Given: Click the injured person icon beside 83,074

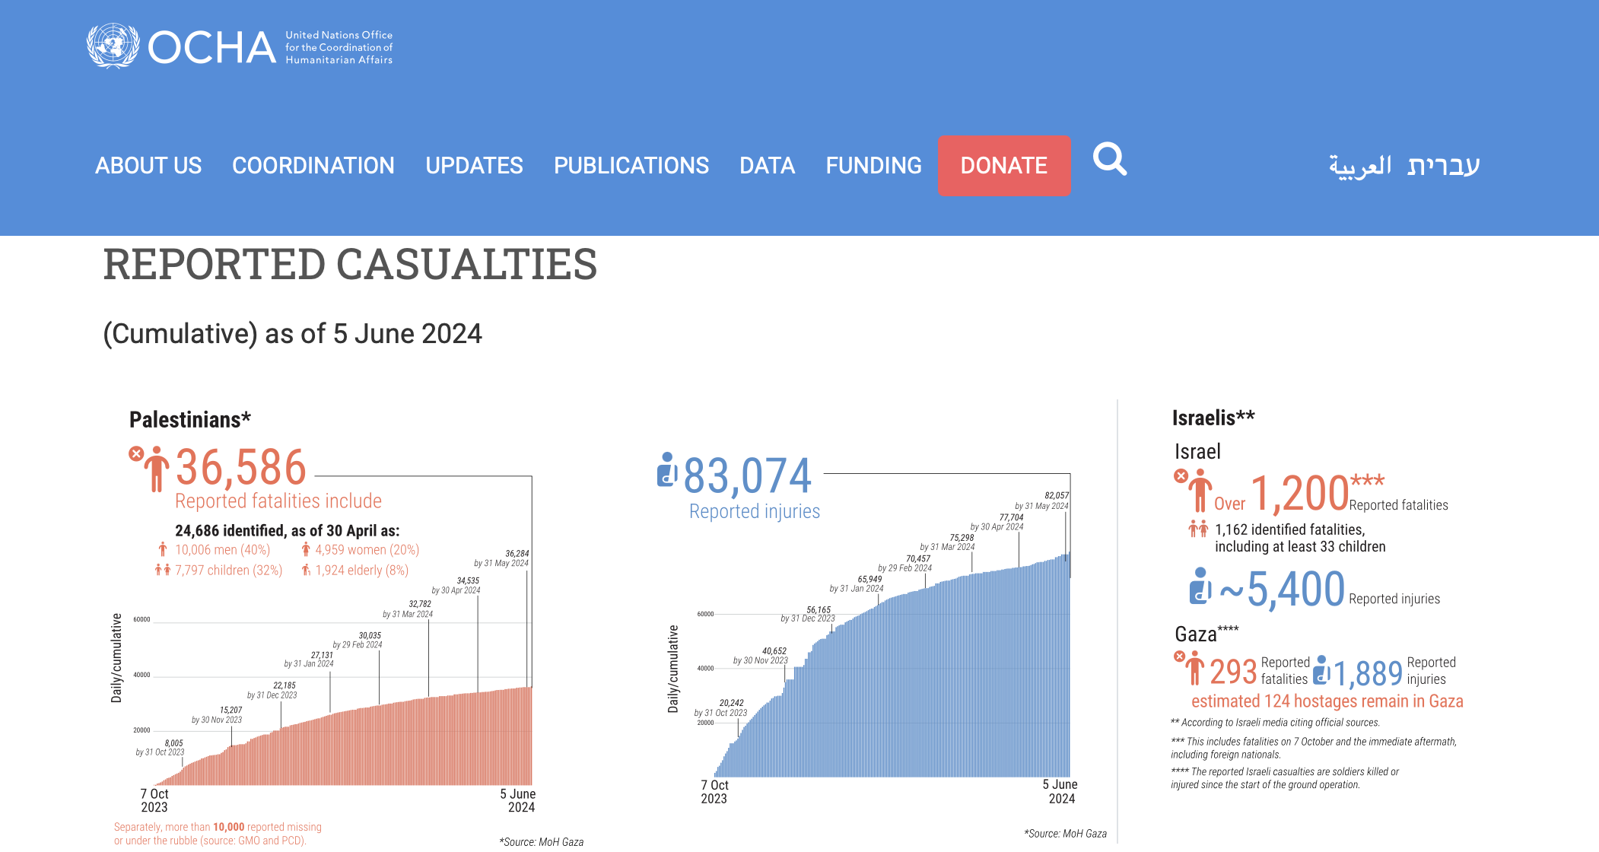Looking at the screenshot, I should click(x=666, y=469).
